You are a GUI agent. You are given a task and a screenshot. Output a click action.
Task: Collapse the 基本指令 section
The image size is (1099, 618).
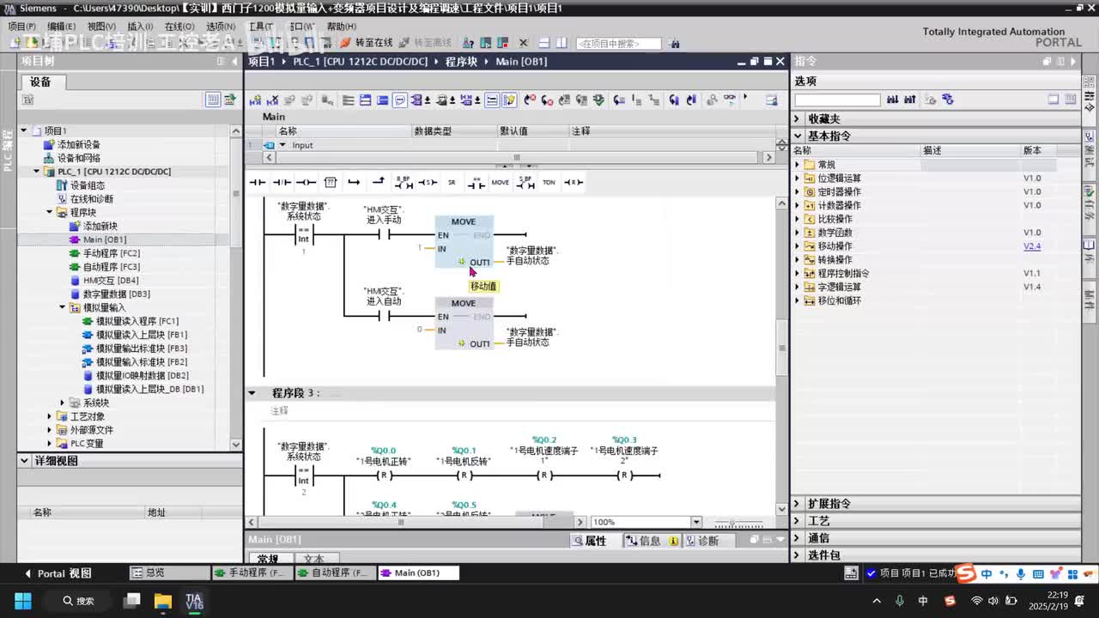(797, 136)
